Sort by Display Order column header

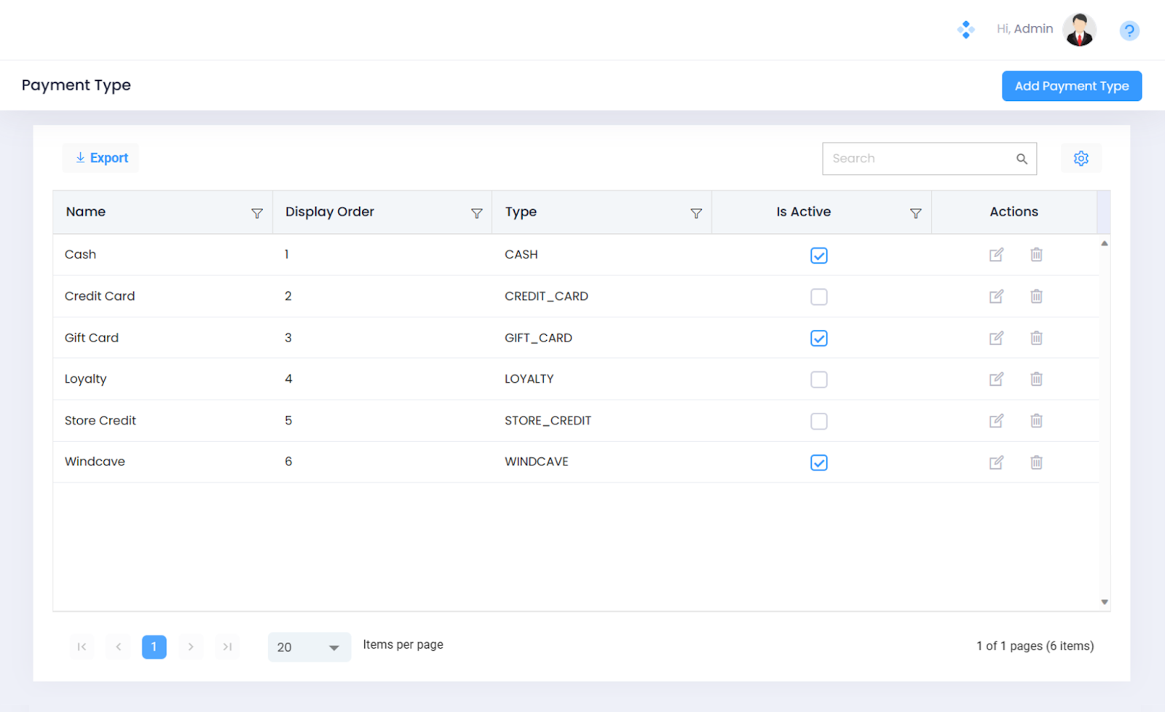[330, 212]
